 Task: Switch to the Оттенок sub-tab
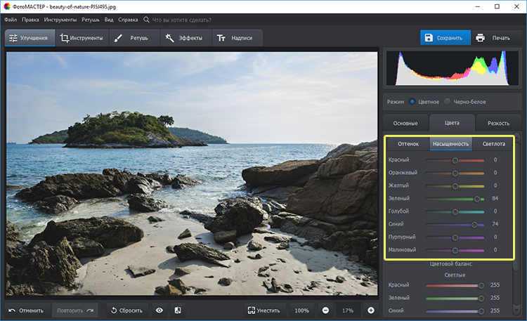(x=408, y=144)
